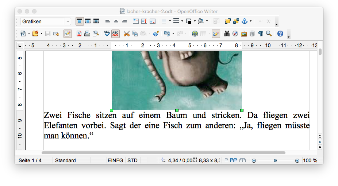Insert a Hyperlink

(x=195, y=34)
